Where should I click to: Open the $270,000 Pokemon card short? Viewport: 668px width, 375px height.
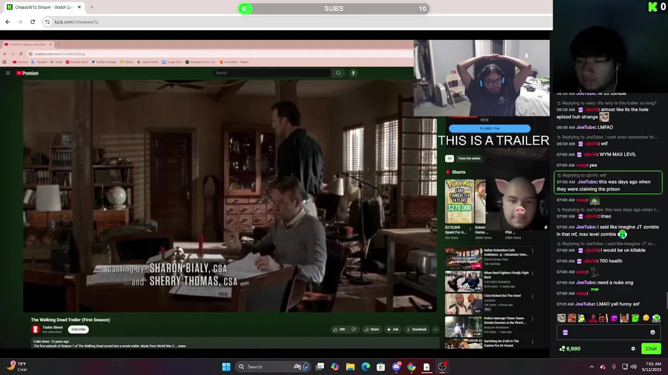click(x=459, y=202)
